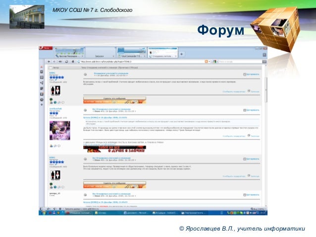The height and width of the screenshot is (237, 316).
Task: Click the dark signature banner in second post
Action: pyautogui.click(x=115, y=149)
